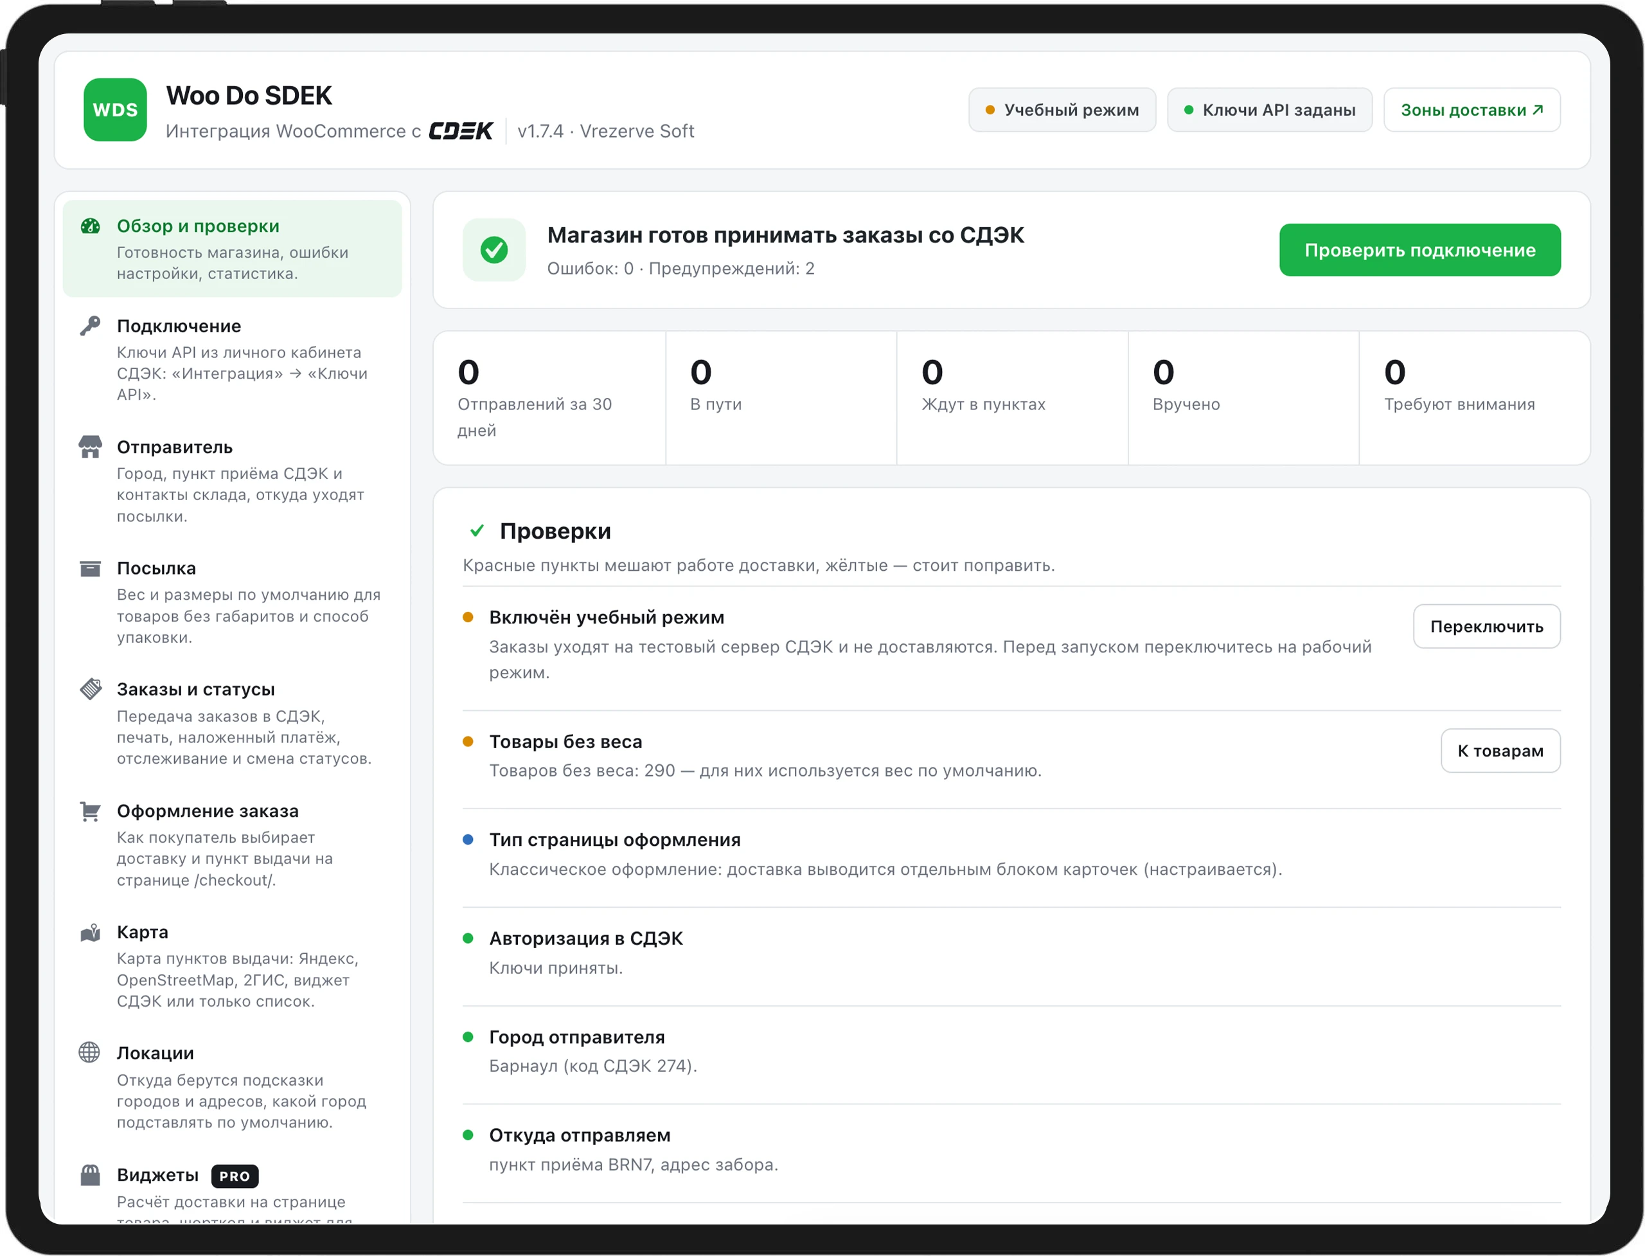The width and height of the screenshot is (1645, 1256).
Task: Open the Зоны доставки link
Action: pos(1472,110)
